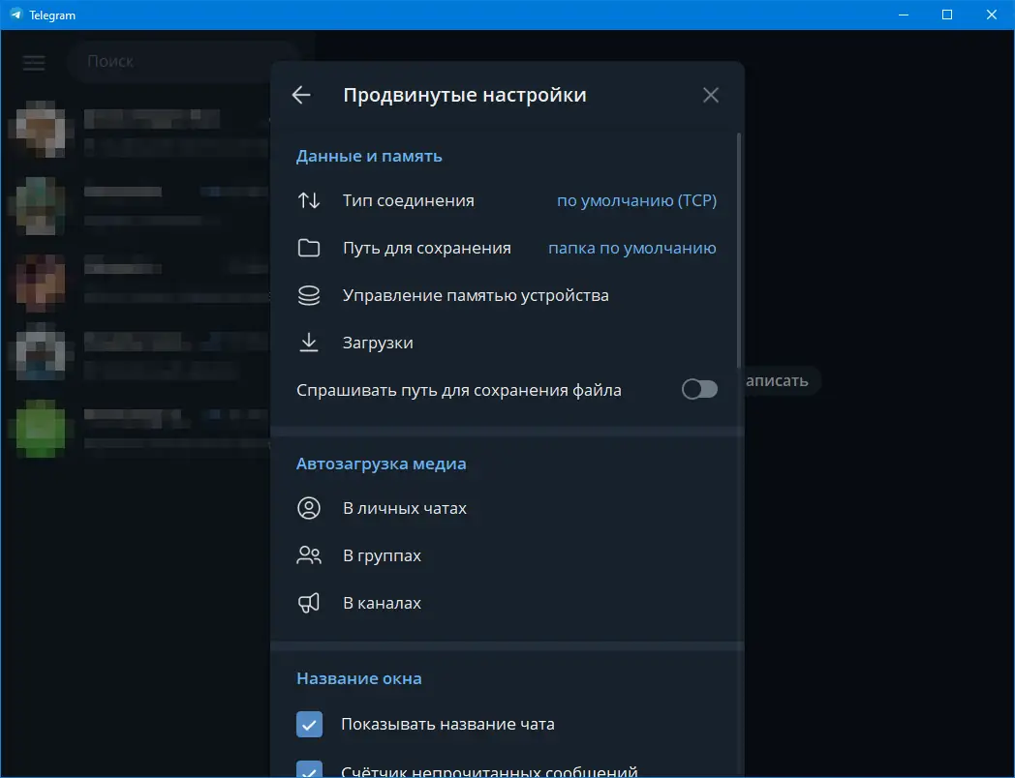The image size is (1015, 778).
Task: Click the connection type arrows icon
Action: pos(309,200)
